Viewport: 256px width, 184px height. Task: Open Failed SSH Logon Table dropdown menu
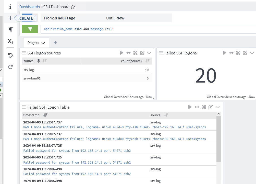click(217, 107)
